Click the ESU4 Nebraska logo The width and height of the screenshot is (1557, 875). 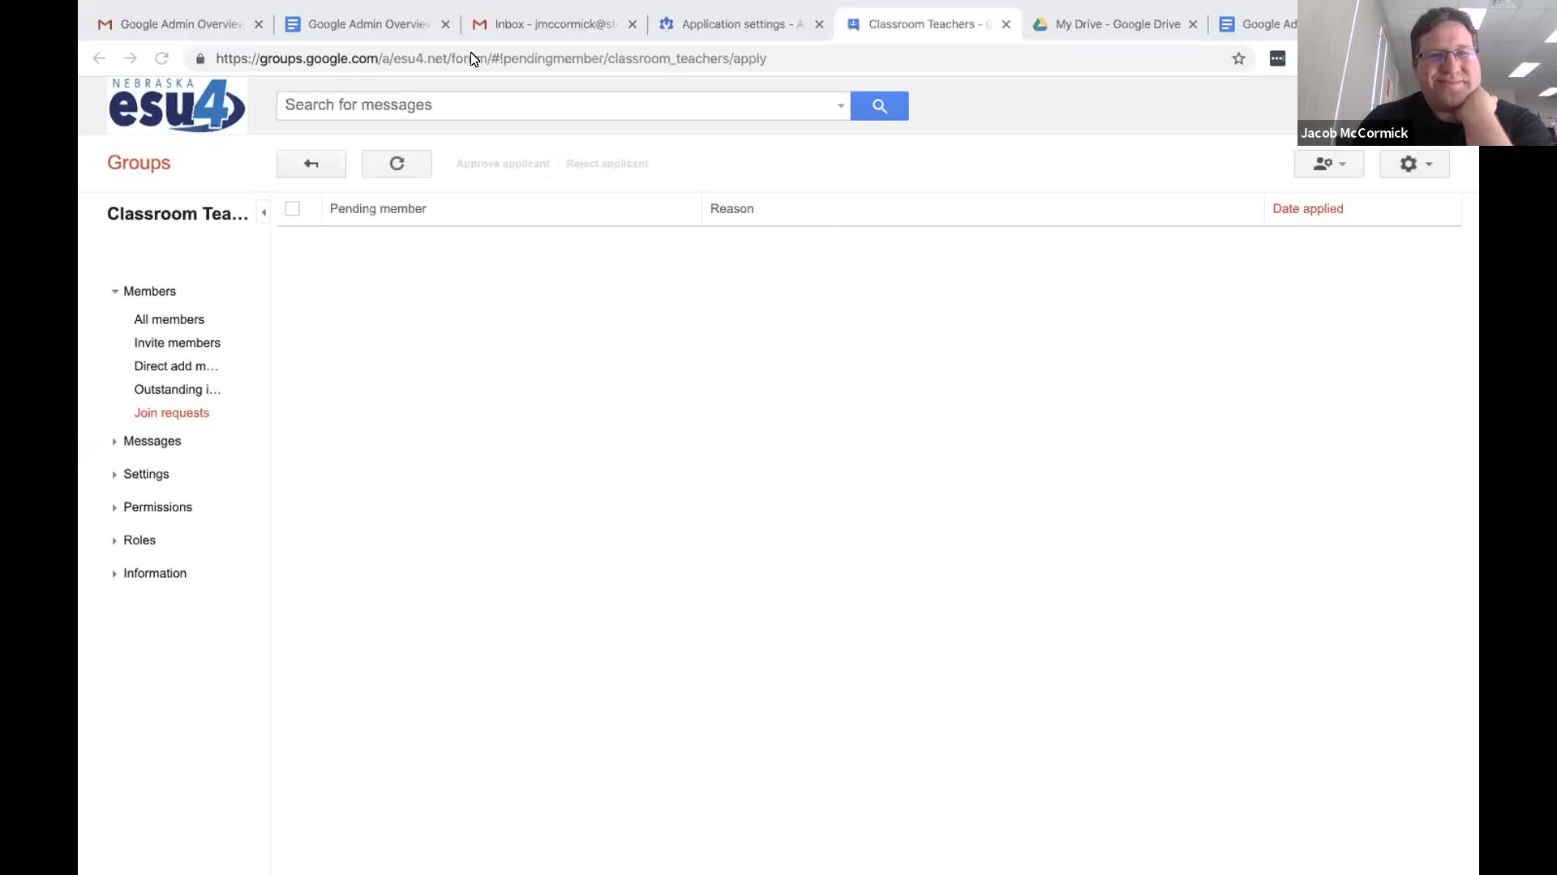[x=177, y=105]
